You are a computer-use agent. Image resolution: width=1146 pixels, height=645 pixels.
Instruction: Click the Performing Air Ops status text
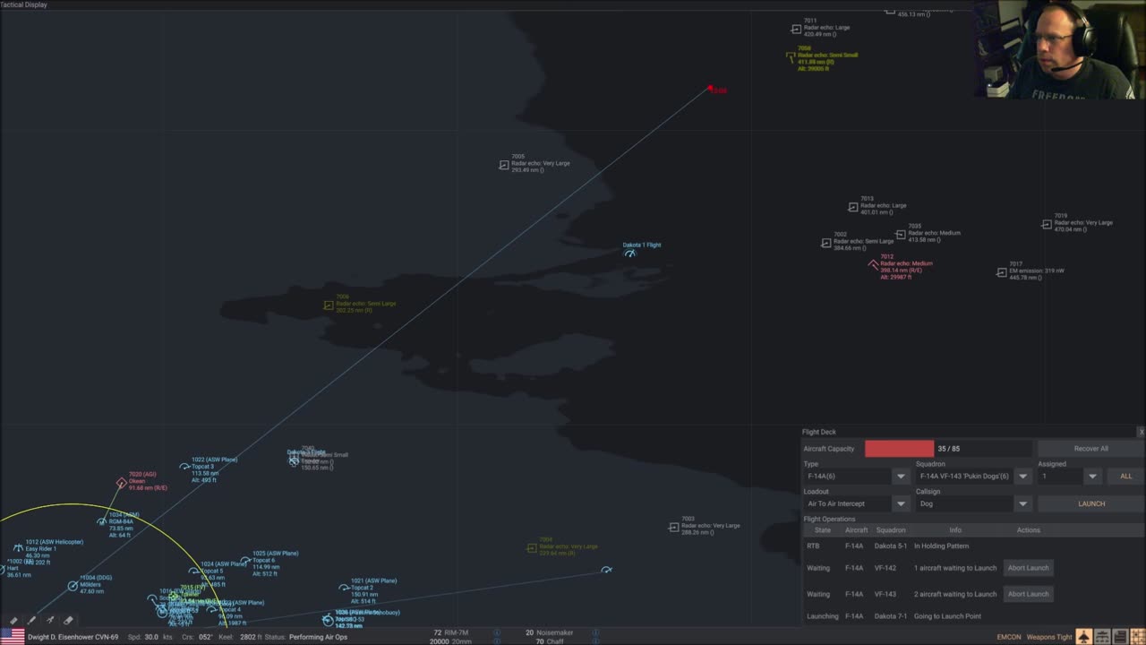317,637
